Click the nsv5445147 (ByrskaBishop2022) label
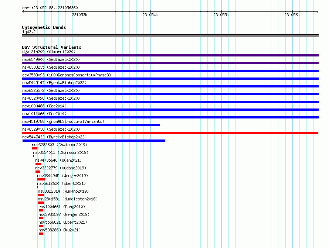 tap(54, 83)
